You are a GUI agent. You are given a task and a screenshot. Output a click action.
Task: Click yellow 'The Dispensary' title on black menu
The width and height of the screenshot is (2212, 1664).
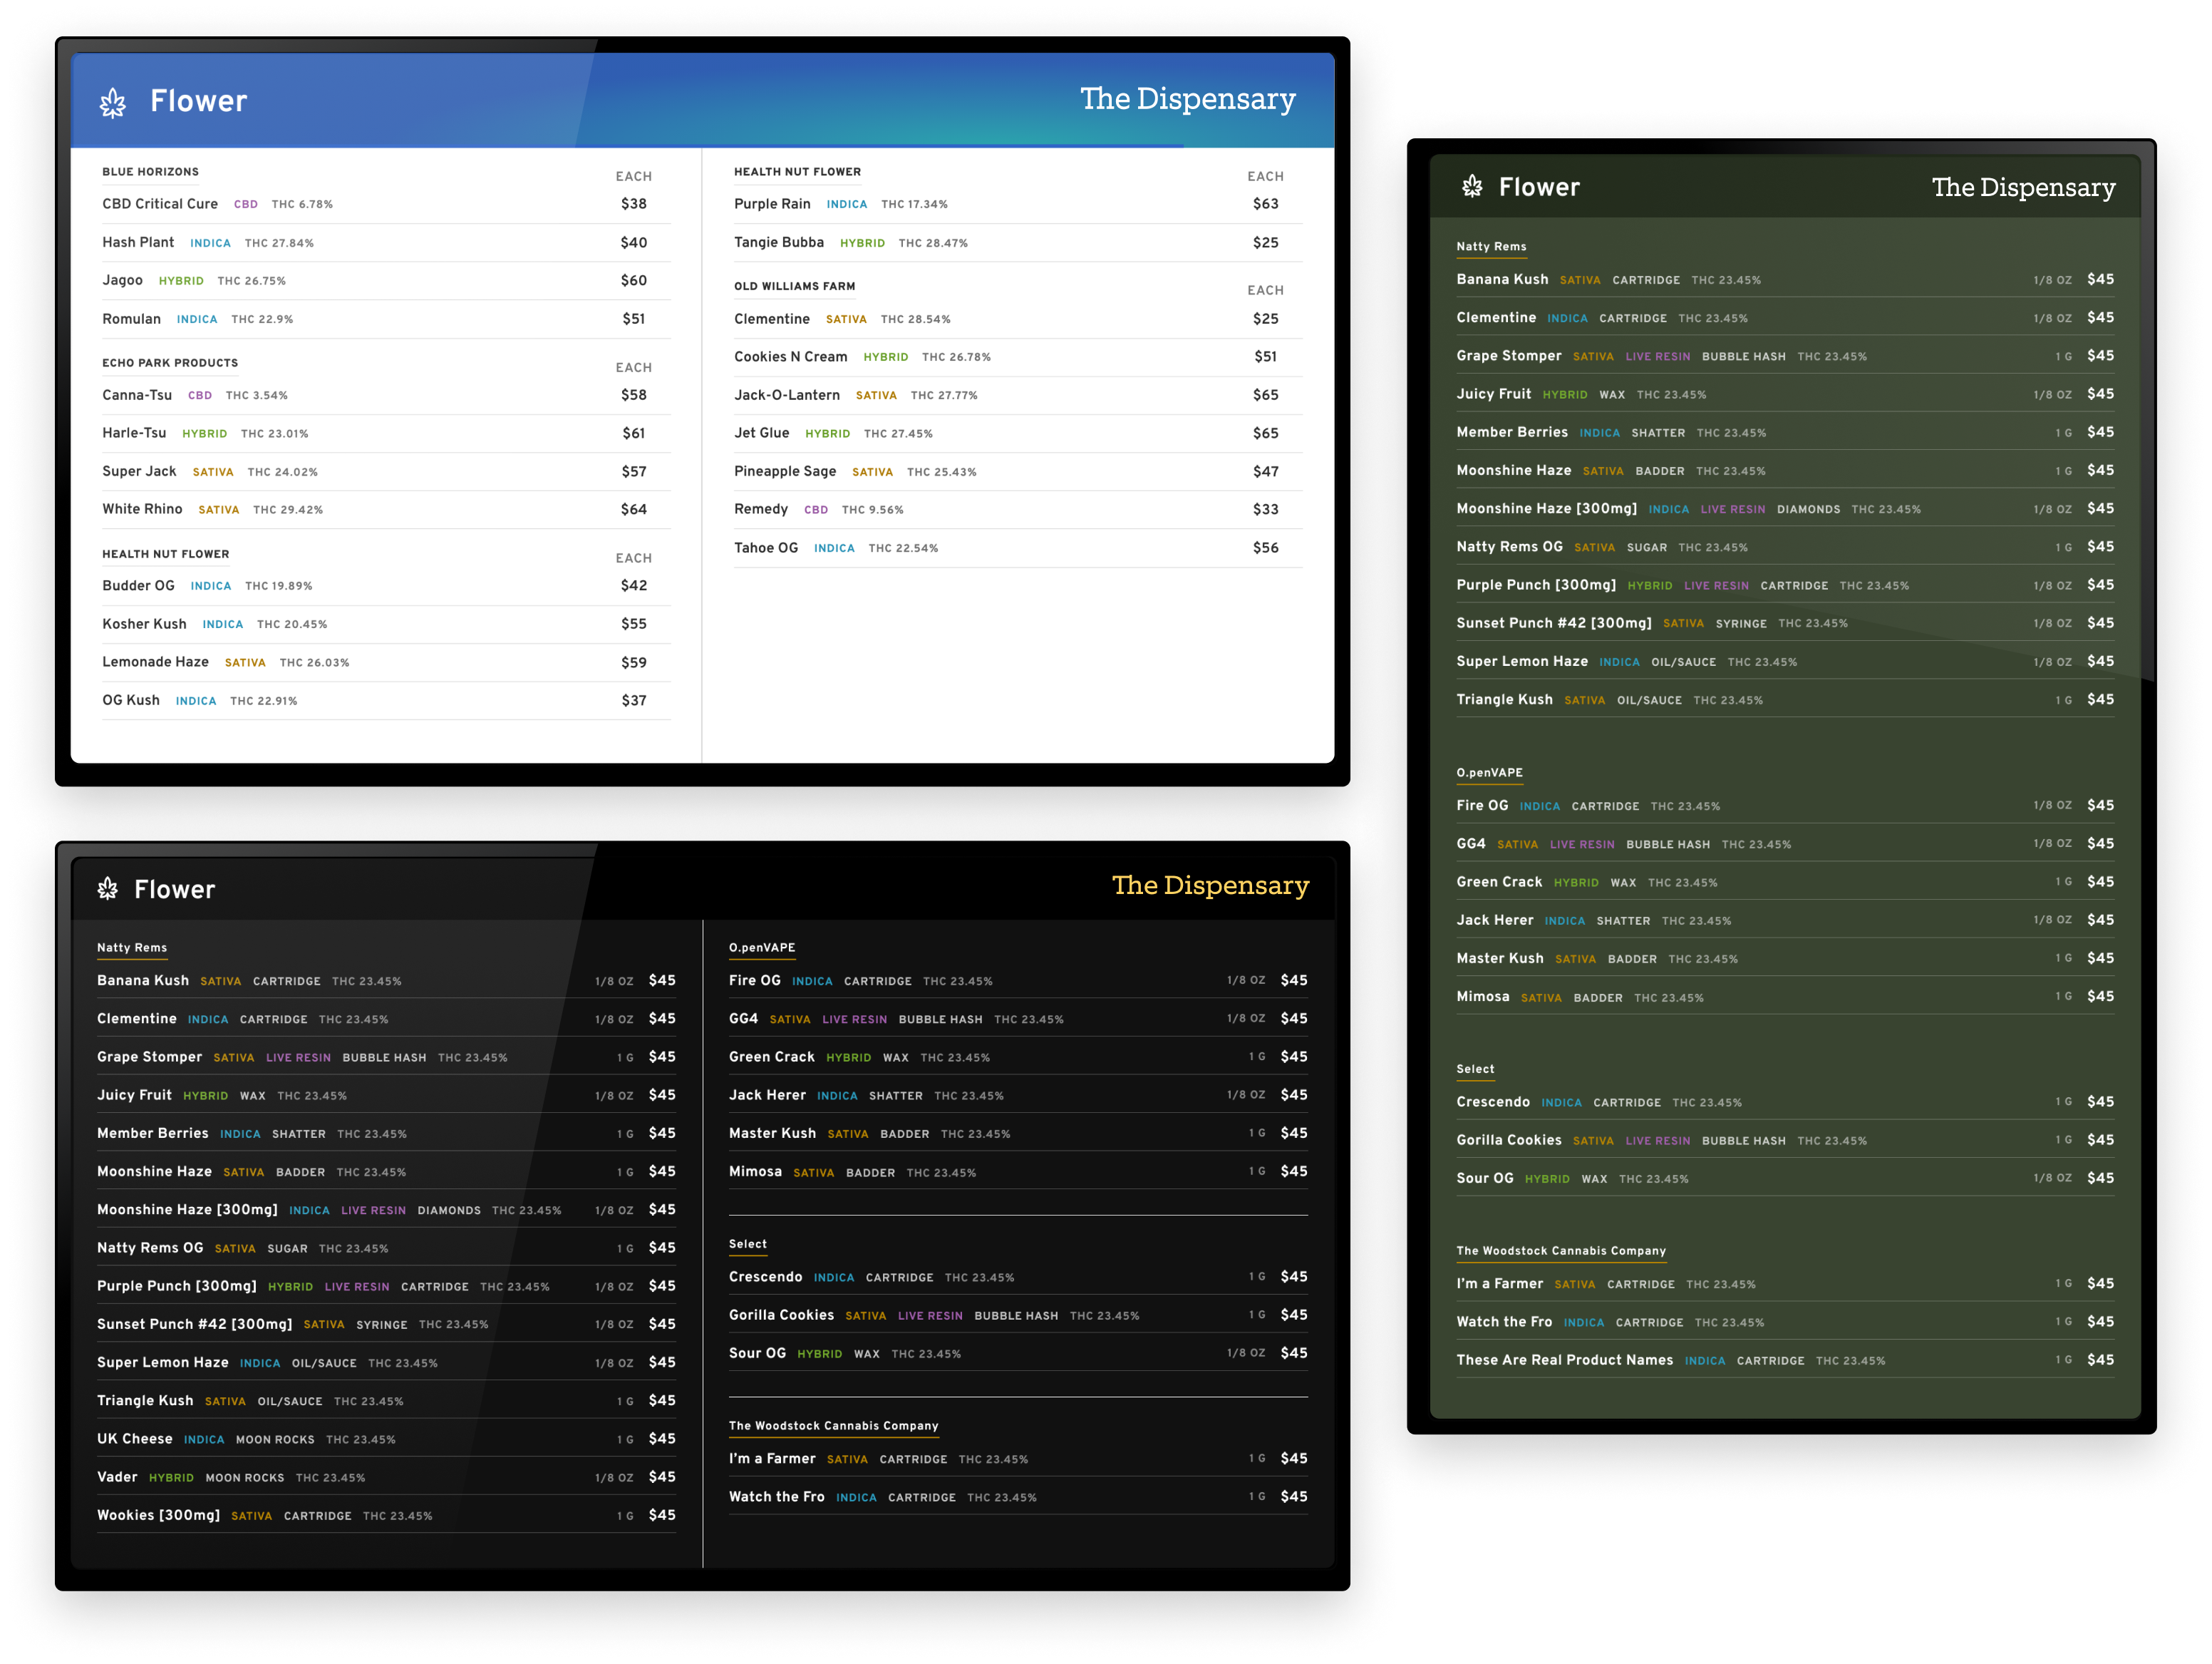1210,885
